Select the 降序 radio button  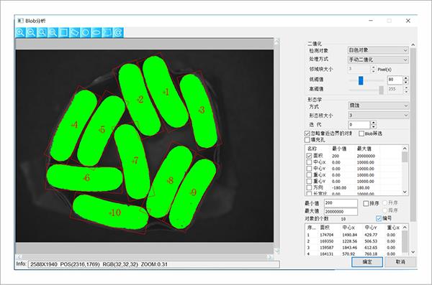(x=385, y=210)
